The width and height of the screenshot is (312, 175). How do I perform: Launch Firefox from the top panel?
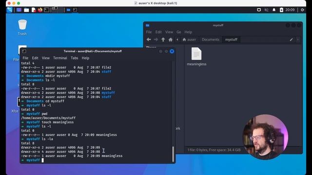40,10
